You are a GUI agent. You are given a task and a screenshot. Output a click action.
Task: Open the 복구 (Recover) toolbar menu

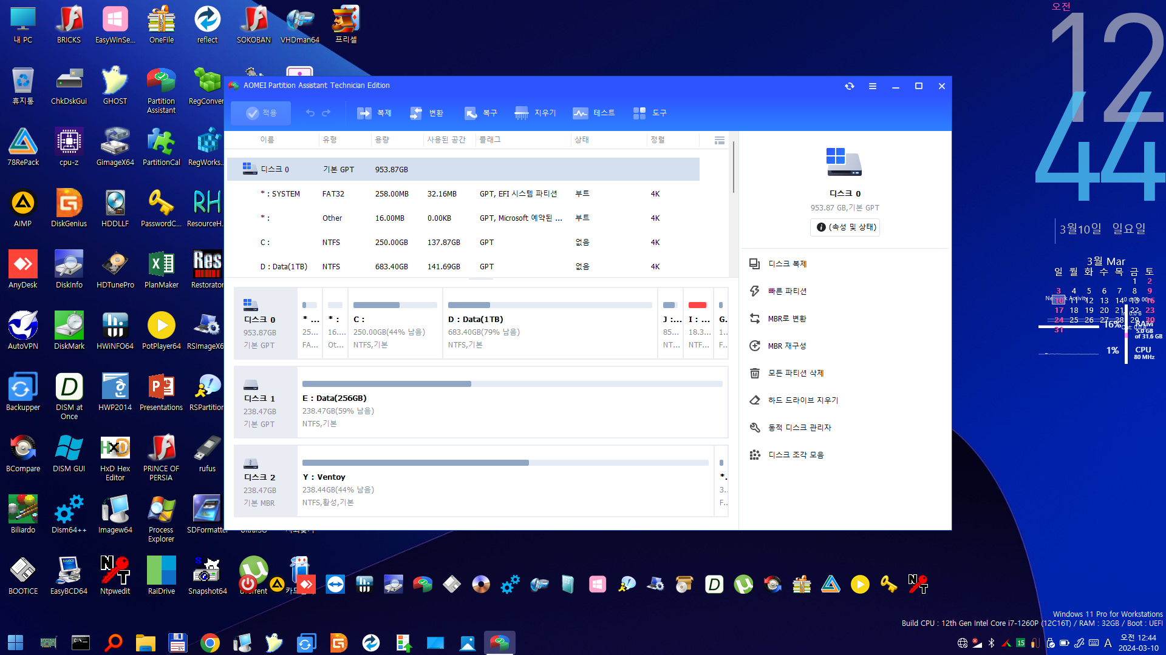pyautogui.click(x=481, y=113)
